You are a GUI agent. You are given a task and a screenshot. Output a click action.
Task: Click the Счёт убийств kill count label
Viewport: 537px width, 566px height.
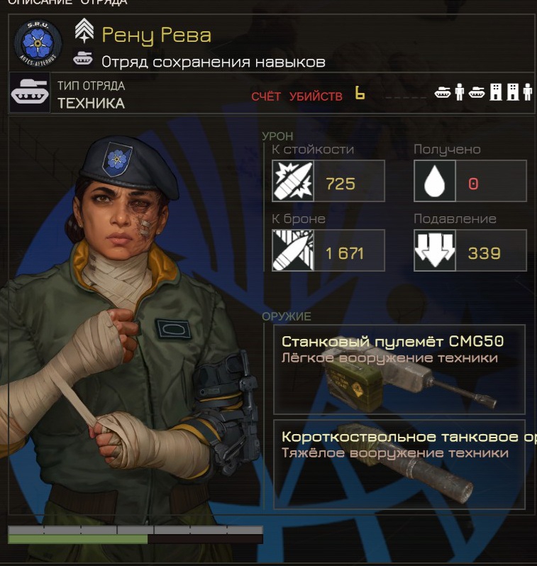tap(297, 96)
